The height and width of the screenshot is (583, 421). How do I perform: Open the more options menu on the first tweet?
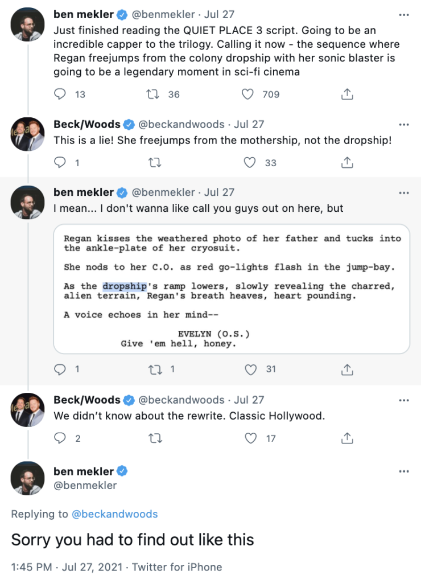click(x=404, y=14)
